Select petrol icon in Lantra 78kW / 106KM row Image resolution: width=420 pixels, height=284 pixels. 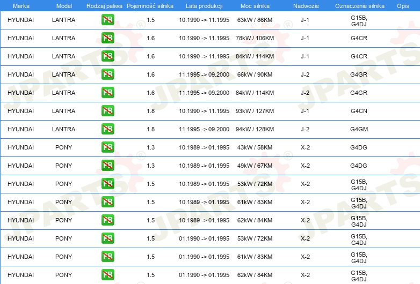pos(107,38)
